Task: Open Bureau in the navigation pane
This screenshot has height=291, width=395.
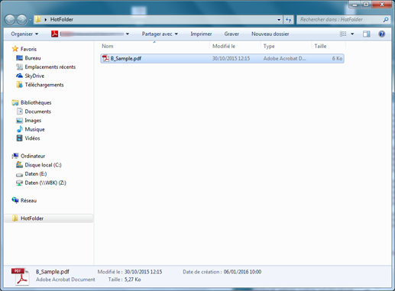Action: (33, 58)
